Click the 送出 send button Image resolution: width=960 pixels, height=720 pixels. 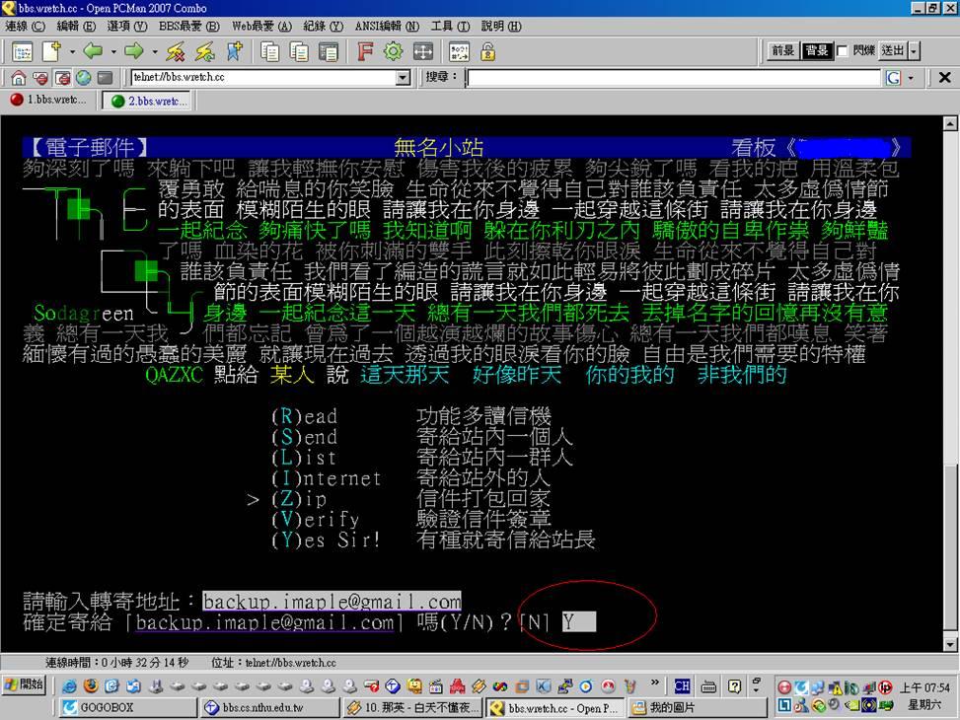[x=892, y=51]
